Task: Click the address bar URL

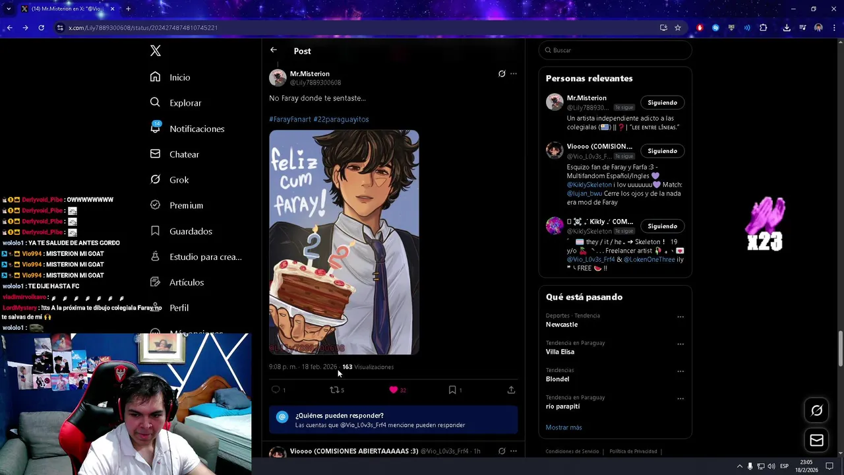Action: (x=143, y=28)
